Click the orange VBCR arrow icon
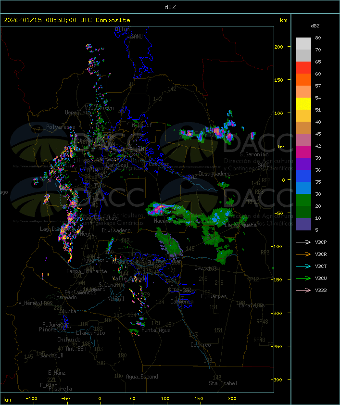The height and width of the screenshot is (405, 340). click(x=303, y=254)
